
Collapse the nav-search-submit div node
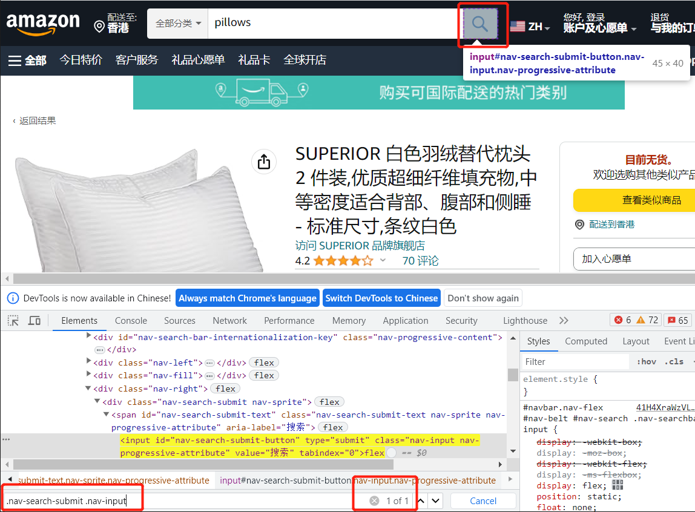97,401
